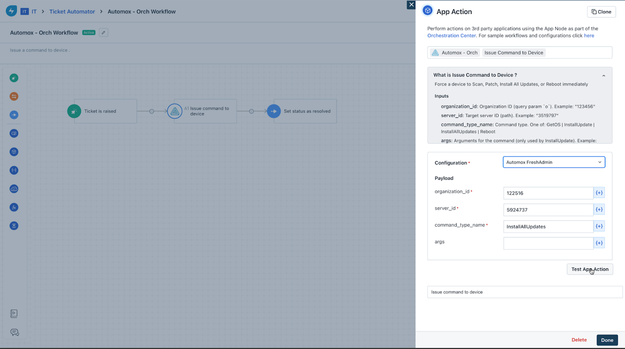Click the Clone button
The image size is (625, 349).
coord(602,12)
